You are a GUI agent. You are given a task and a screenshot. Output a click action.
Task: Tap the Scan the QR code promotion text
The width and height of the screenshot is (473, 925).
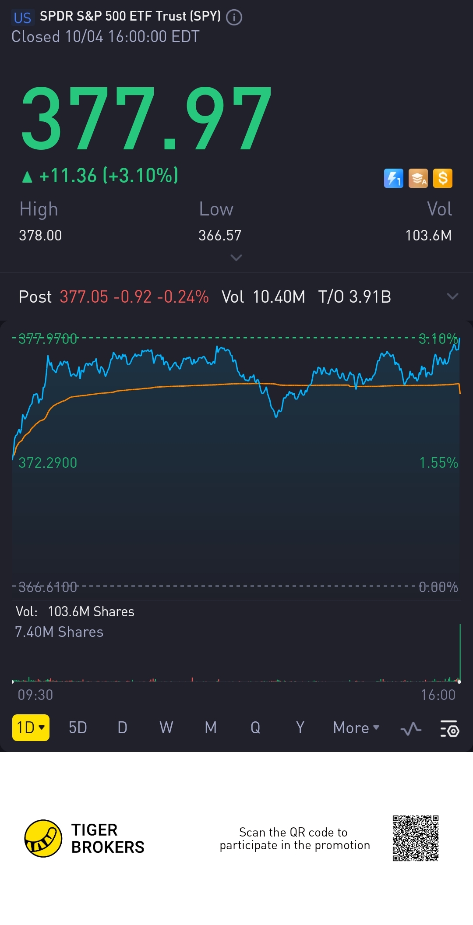click(x=295, y=838)
